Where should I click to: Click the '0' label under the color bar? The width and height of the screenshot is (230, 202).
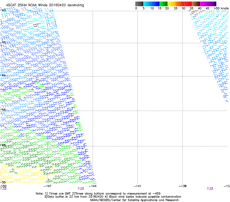pyautogui.click(x=136, y=8)
